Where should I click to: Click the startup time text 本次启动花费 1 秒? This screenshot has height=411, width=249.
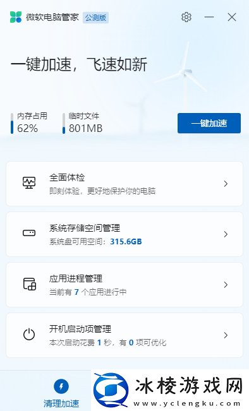coord(80,343)
